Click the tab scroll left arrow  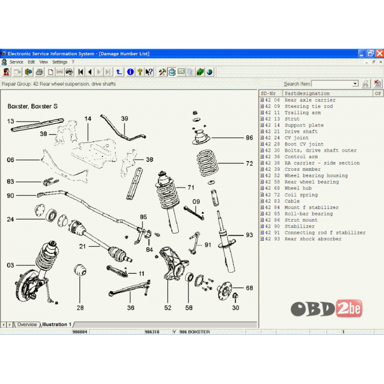click(x=3, y=325)
